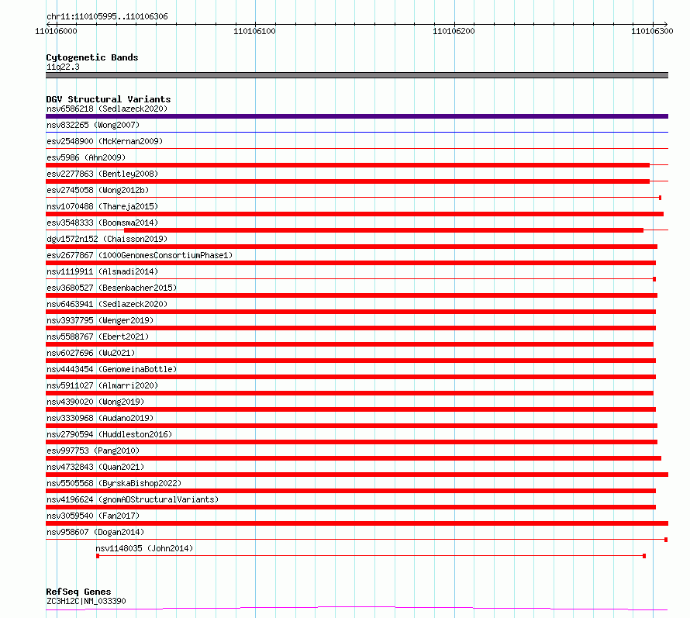Click the nsv6586218 (Sedlazeck2020) variant label
The image size is (690, 618).
107,109
